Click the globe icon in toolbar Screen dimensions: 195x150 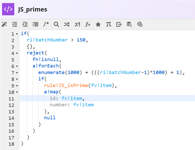(x=140, y=24)
